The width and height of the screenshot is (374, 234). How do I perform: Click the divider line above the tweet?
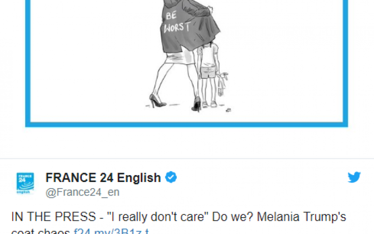[187, 159]
